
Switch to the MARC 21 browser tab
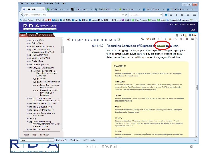[153, 9]
